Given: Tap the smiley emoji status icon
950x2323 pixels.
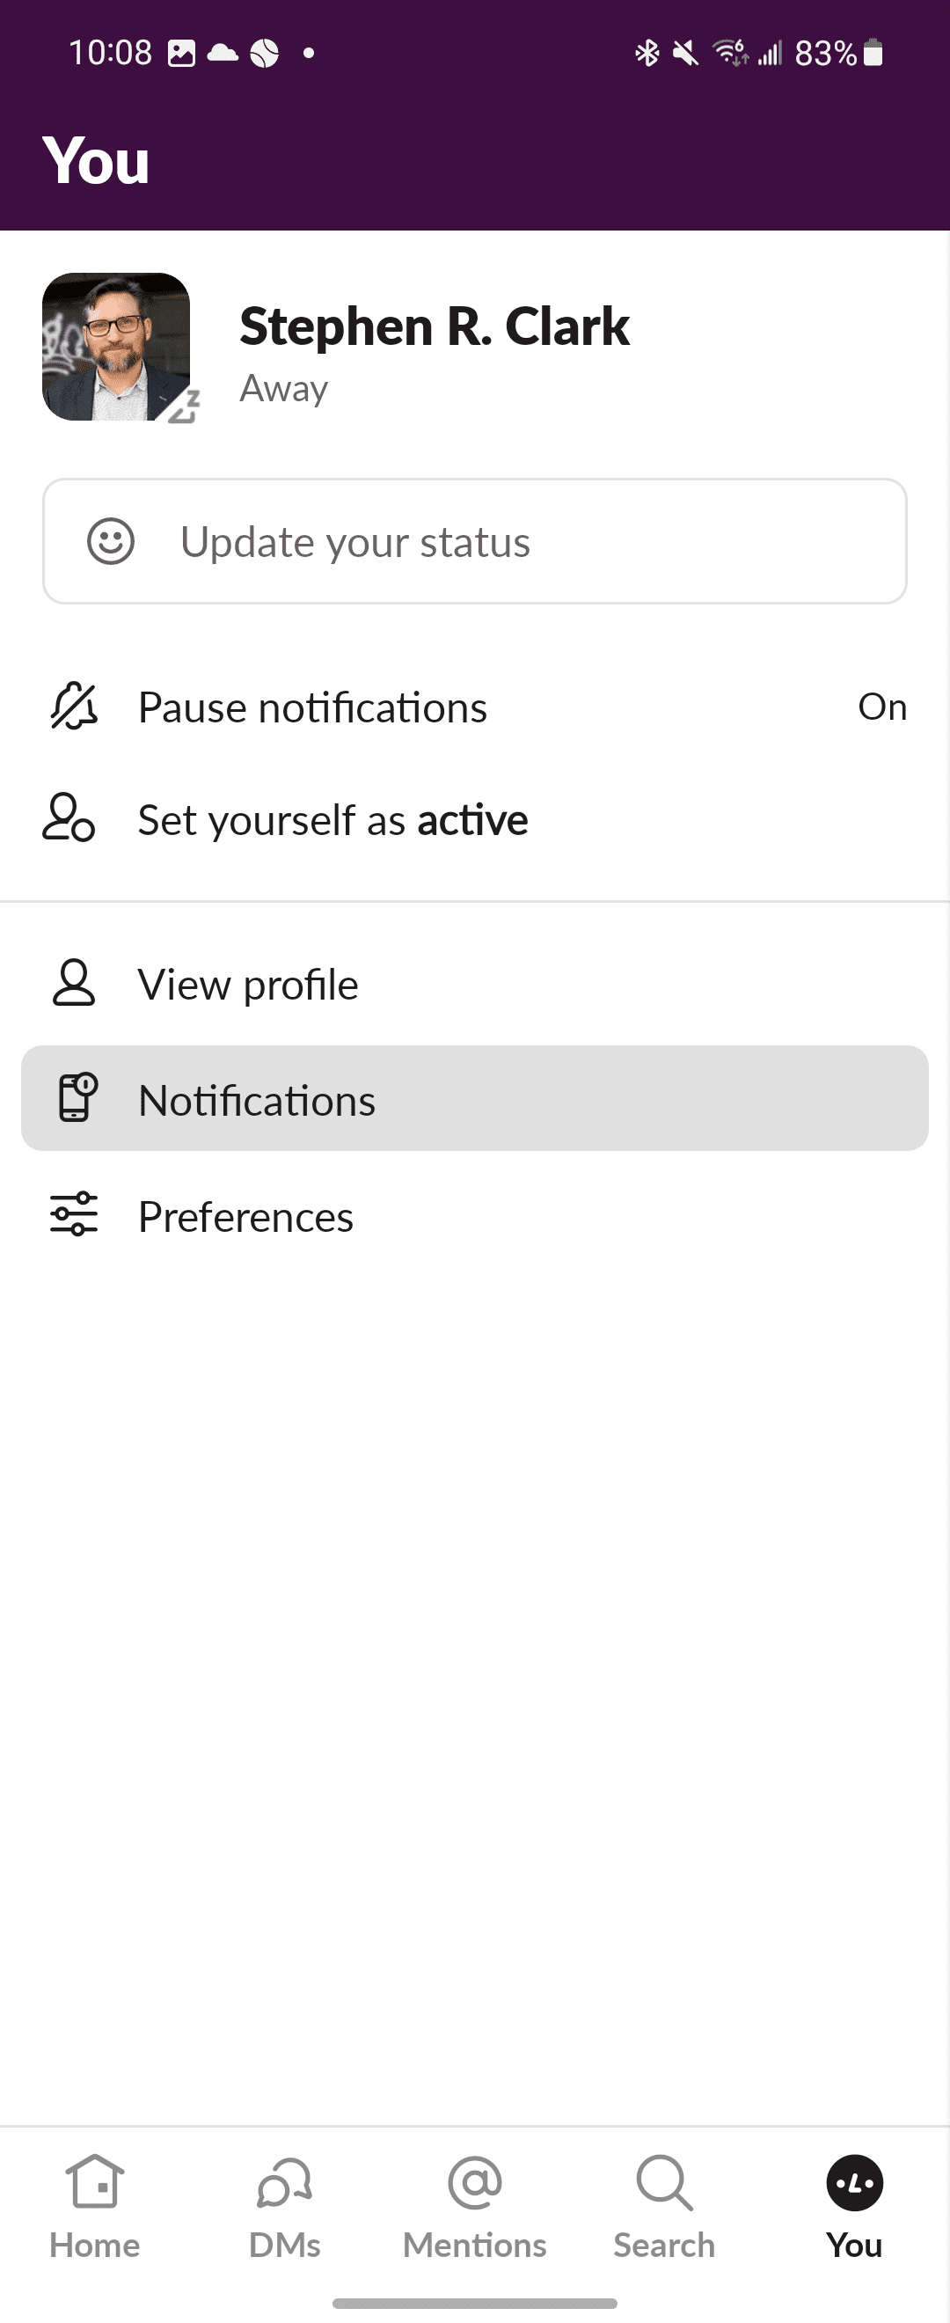Looking at the screenshot, I should 111,541.
